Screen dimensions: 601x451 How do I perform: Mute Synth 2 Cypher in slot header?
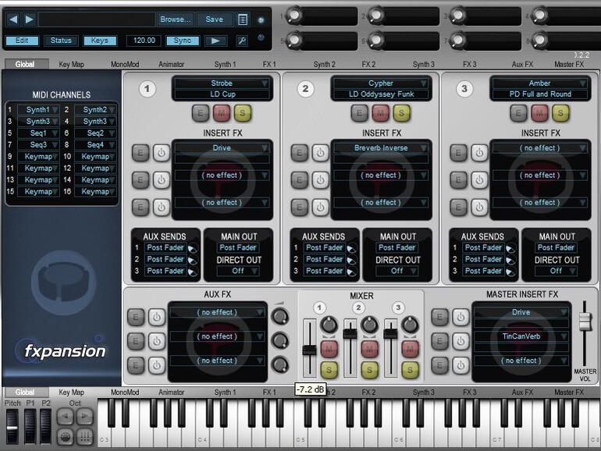pyautogui.click(x=381, y=113)
